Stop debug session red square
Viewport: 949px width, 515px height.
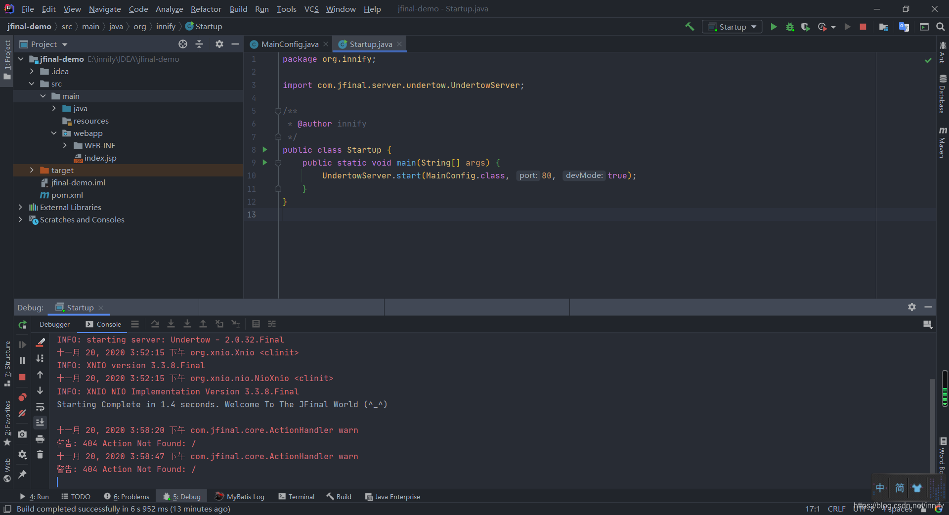point(22,377)
